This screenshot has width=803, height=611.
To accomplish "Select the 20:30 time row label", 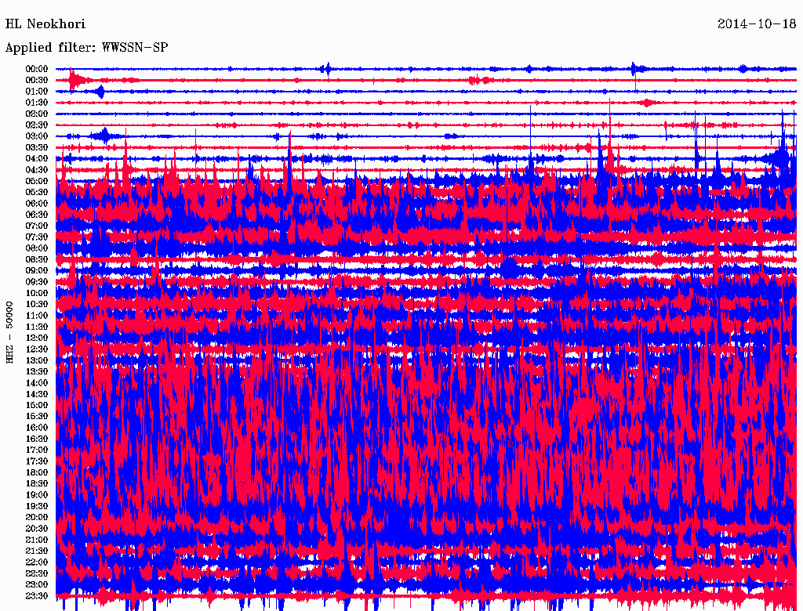I will coord(37,529).
